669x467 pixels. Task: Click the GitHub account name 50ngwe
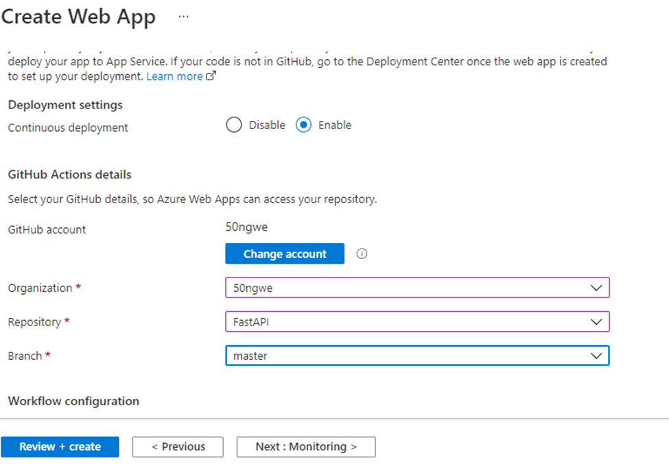point(246,227)
